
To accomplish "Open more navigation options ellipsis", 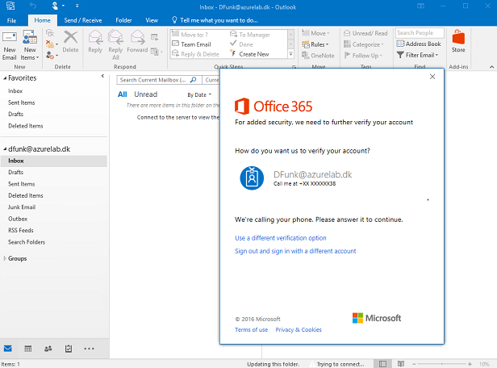I will 89,349.
